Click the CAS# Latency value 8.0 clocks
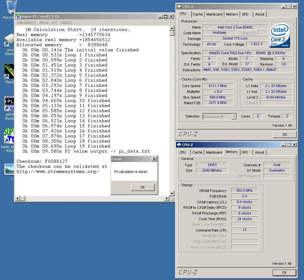This screenshot has width=304, height=280. pos(245,202)
